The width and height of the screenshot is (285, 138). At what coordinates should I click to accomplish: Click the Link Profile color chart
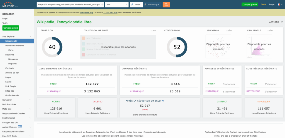coord(259,47)
